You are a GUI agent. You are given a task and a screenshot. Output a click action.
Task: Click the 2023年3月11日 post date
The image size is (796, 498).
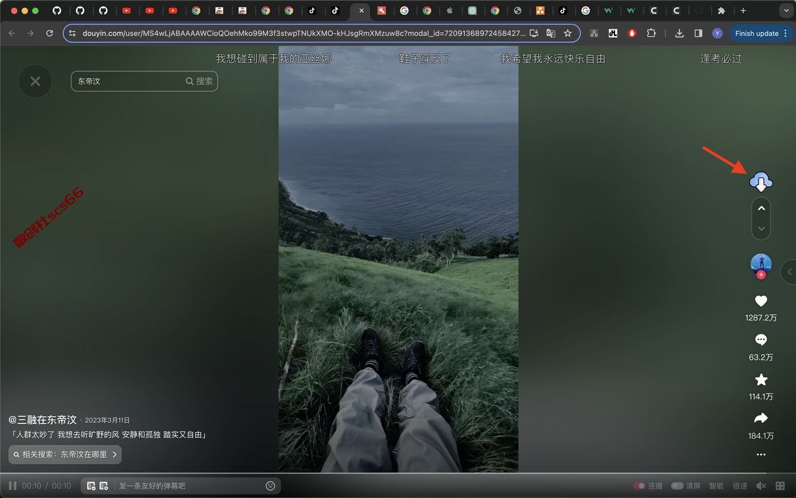click(x=107, y=420)
